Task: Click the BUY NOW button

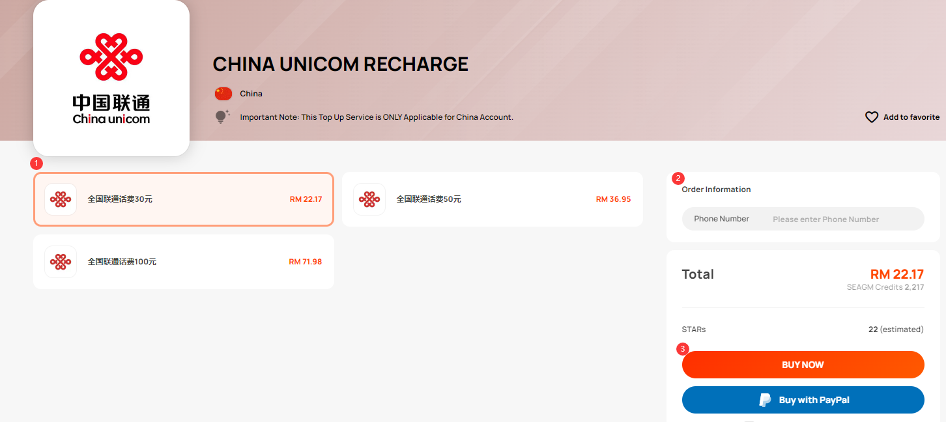Action: tap(803, 365)
